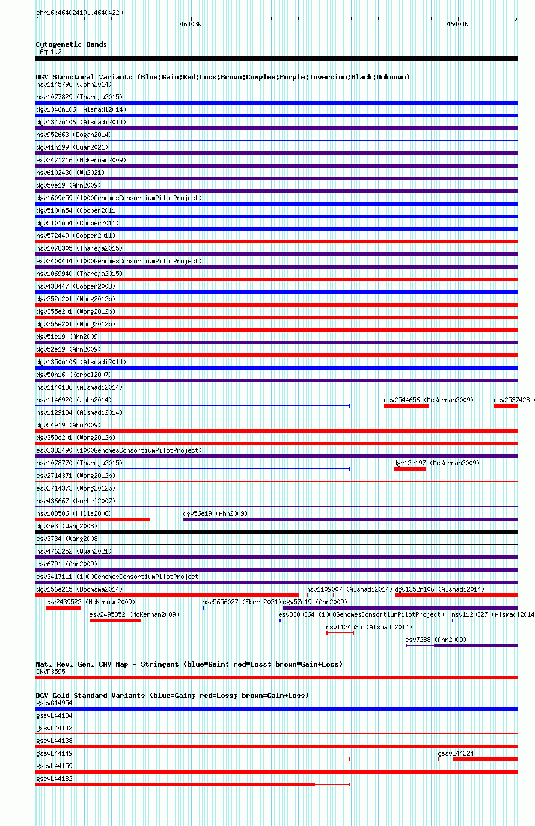This screenshot has height=826, width=535.
Task: Click the 46404k ruler tick label
Action: 457,24
